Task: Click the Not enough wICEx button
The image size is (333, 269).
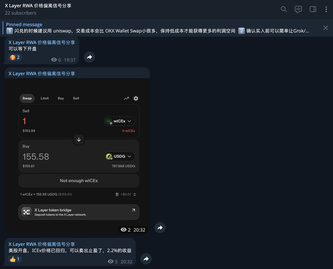Action: pyautogui.click(x=79, y=181)
